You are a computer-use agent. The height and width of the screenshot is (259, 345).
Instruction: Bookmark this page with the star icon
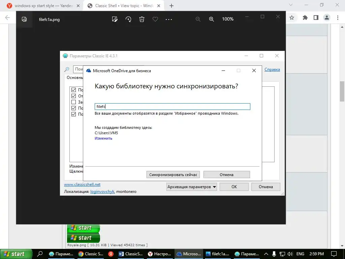coord(292,18)
